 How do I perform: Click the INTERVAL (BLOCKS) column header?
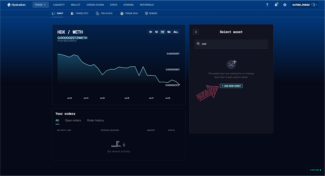110,130
